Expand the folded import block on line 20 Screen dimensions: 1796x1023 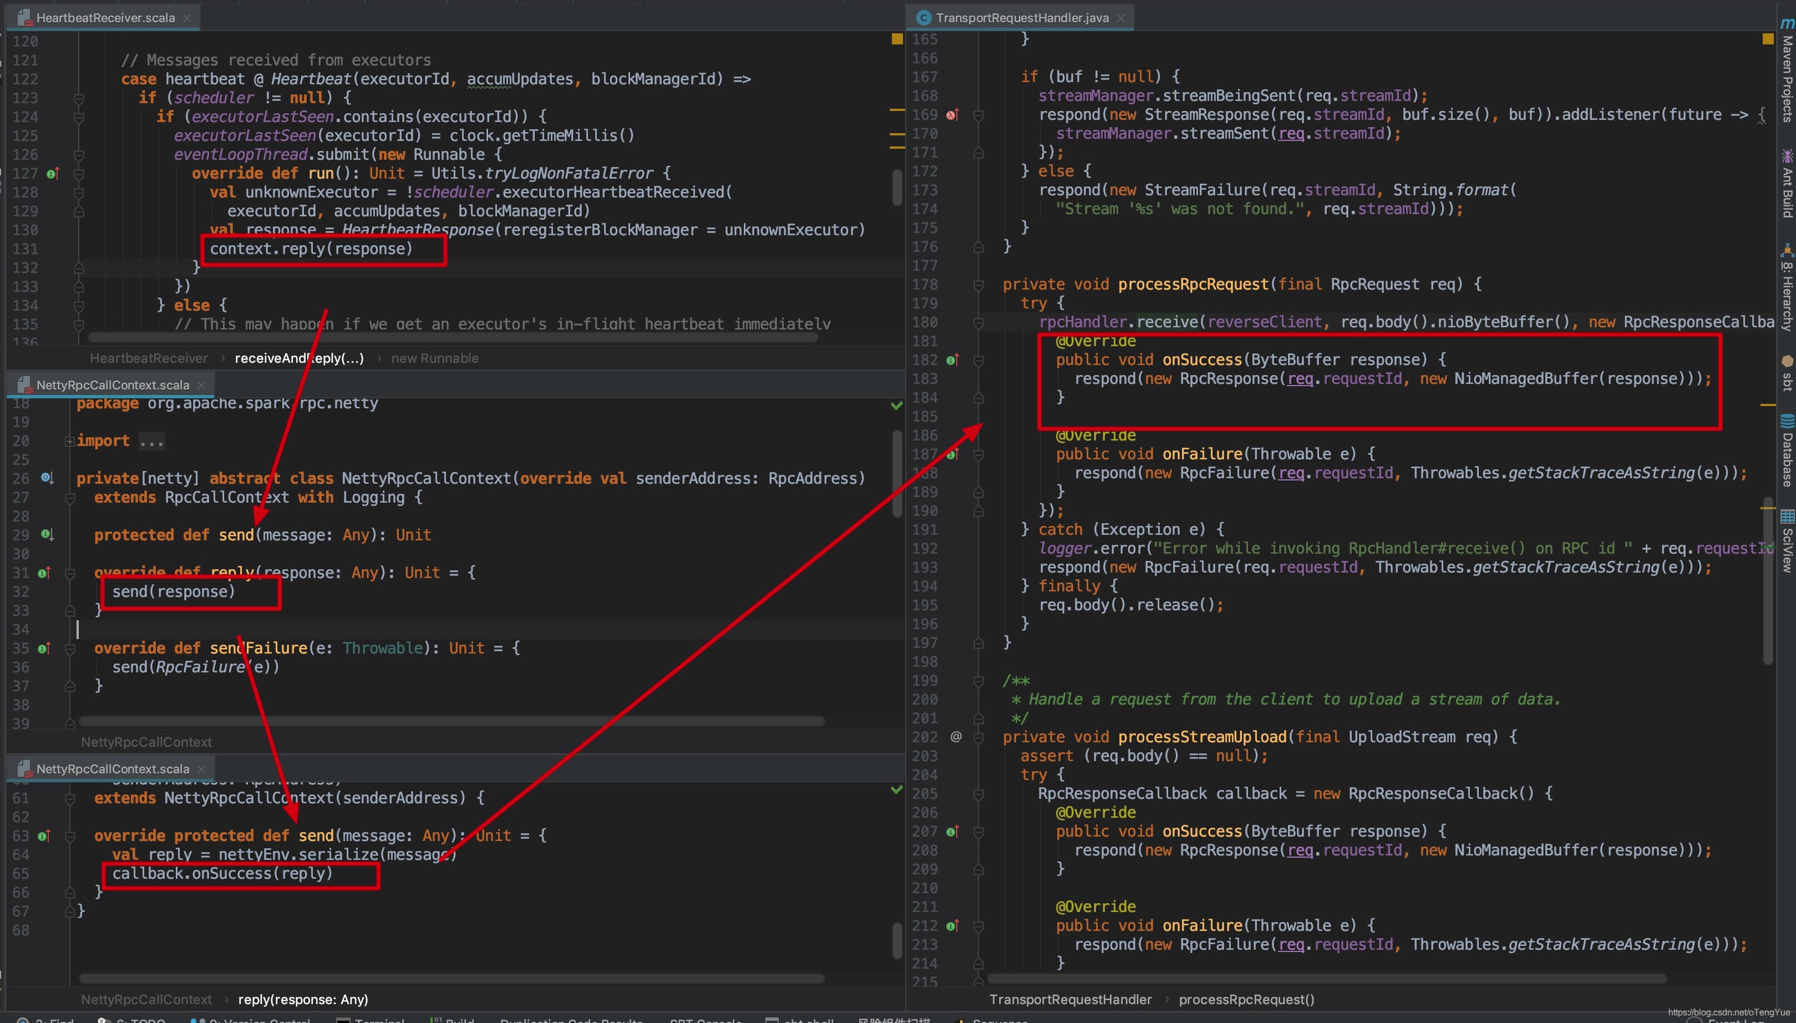(x=69, y=441)
